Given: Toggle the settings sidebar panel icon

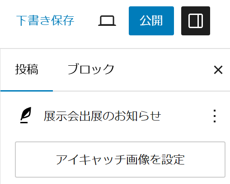Looking at the screenshot, I should [x=196, y=21].
